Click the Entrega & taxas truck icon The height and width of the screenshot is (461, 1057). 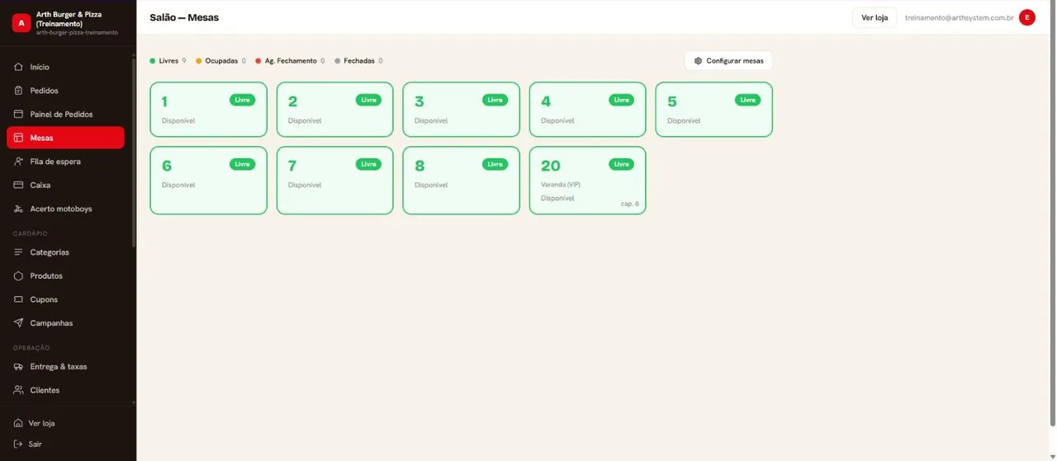[18, 366]
